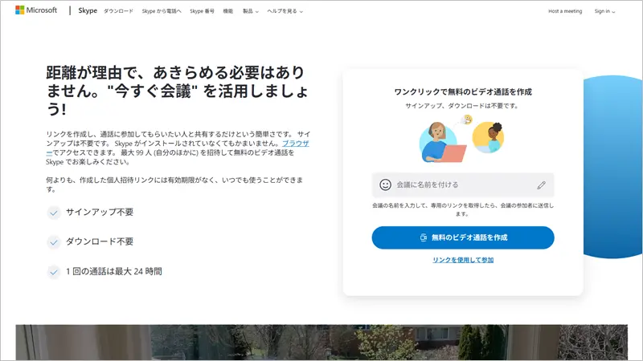Open the ダウンロード menu item

coord(118,11)
